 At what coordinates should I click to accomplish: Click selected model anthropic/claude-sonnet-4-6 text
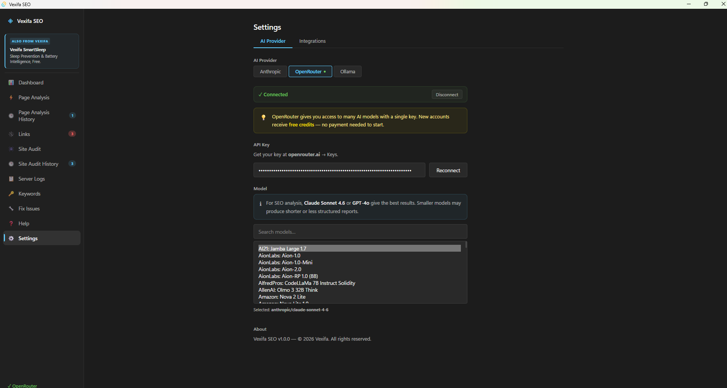click(x=300, y=310)
